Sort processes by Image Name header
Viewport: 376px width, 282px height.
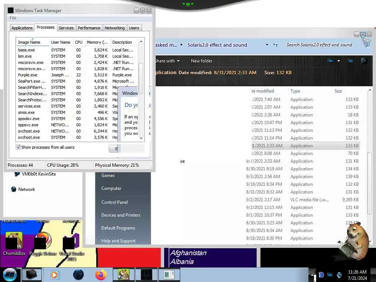coord(33,42)
